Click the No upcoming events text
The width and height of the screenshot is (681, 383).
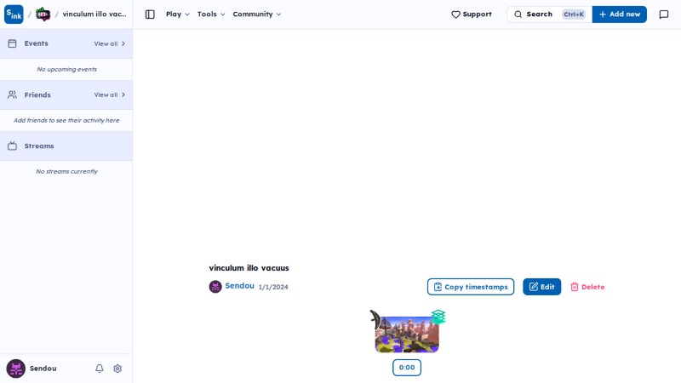coord(67,69)
